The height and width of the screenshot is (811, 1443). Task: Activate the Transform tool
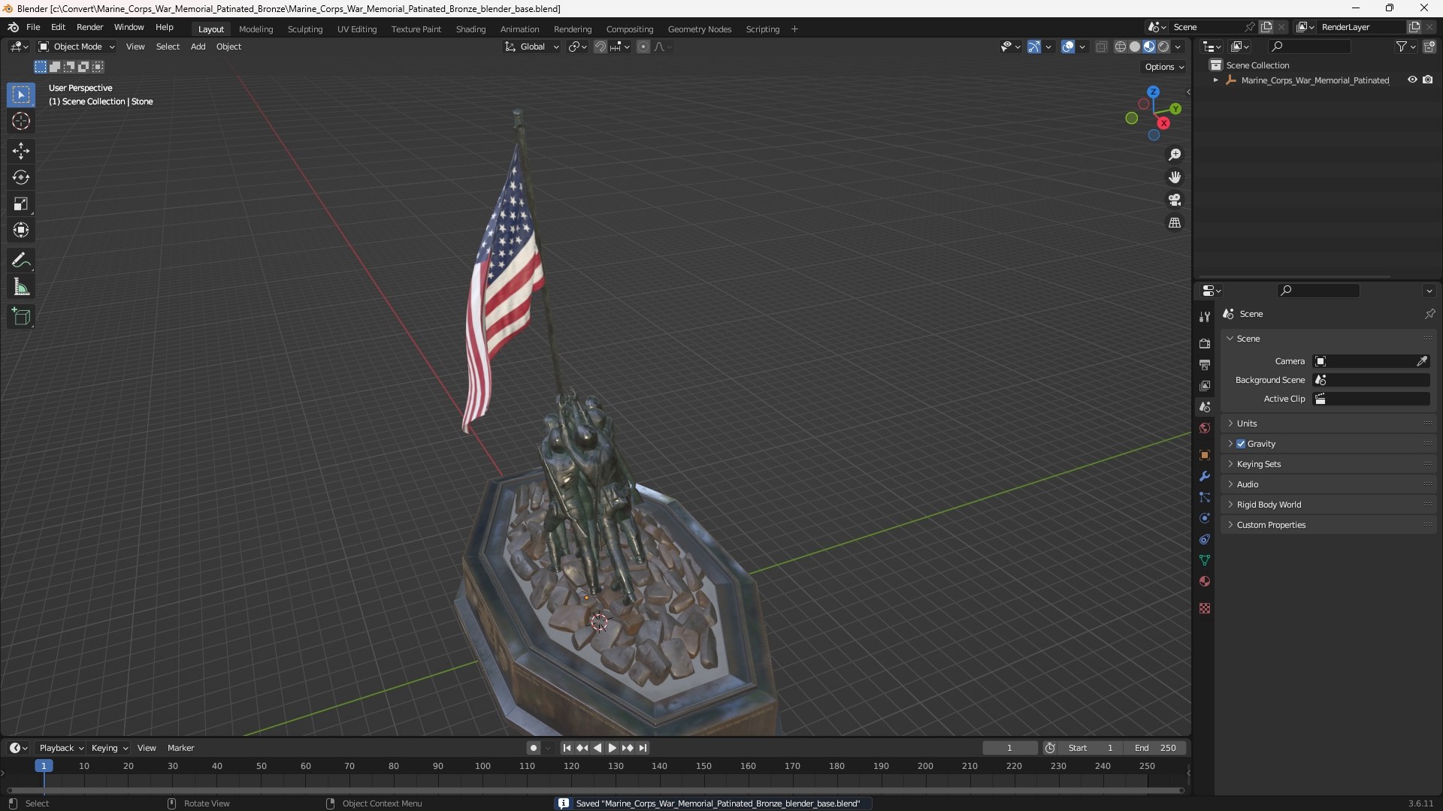[21, 230]
